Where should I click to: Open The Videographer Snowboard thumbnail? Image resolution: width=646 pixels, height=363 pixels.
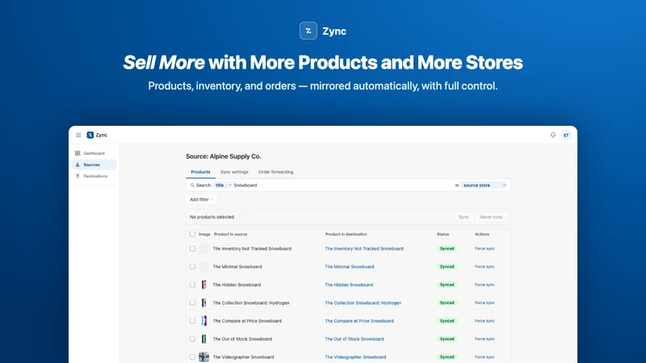click(x=204, y=357)
